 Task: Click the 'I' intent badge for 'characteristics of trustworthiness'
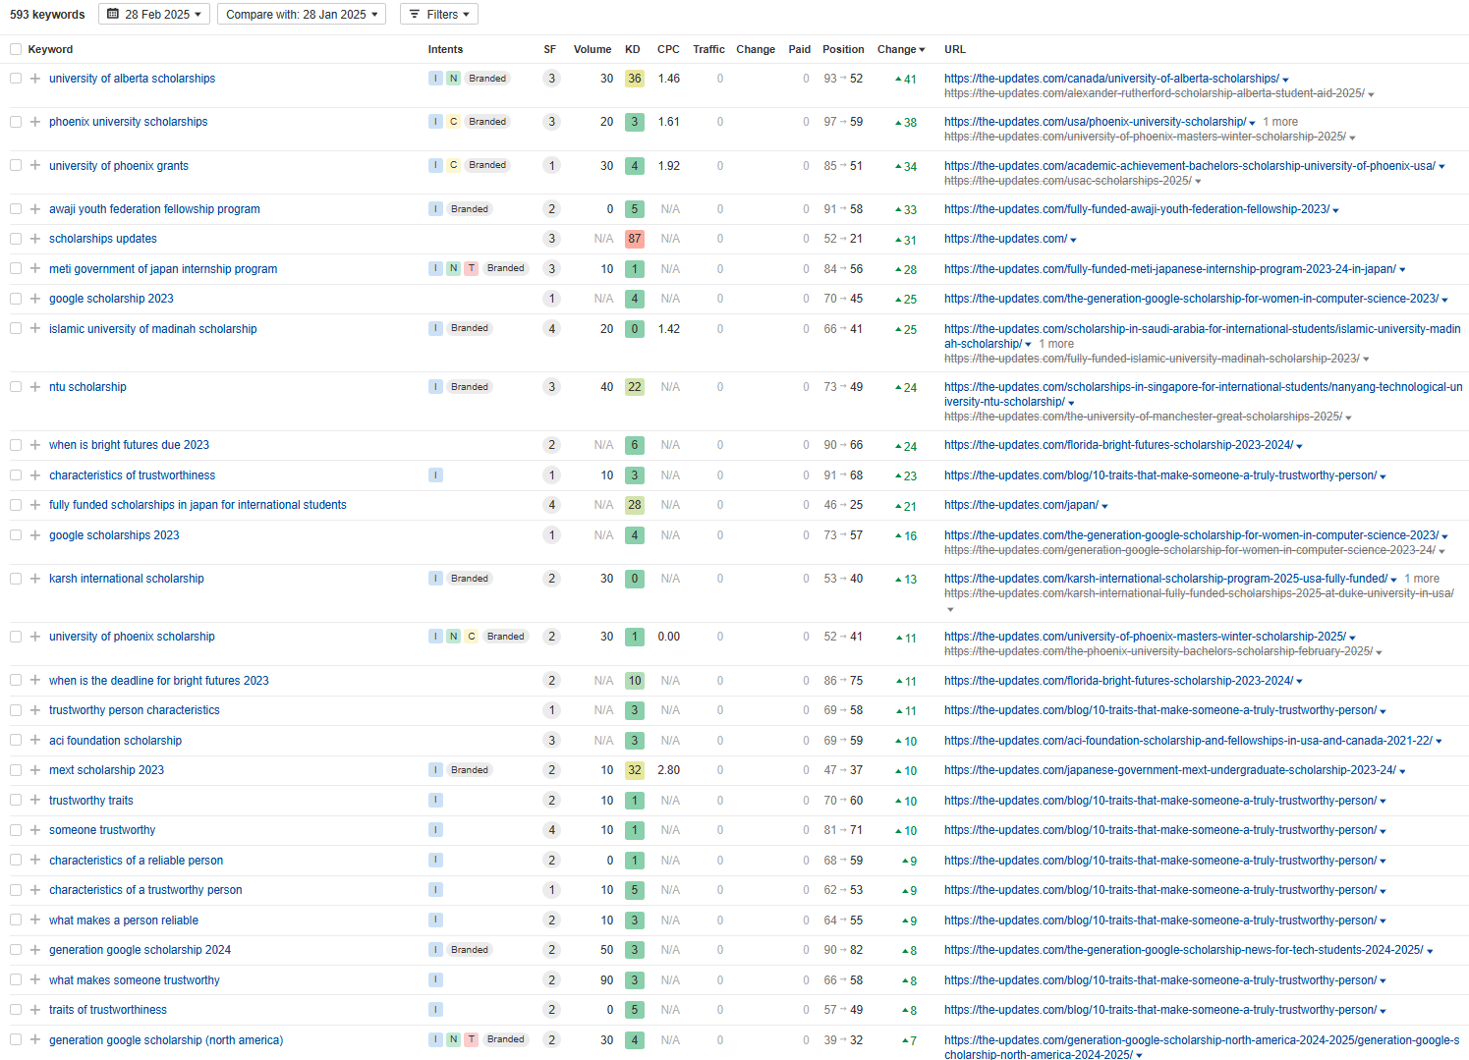click(x=435, y=475)
